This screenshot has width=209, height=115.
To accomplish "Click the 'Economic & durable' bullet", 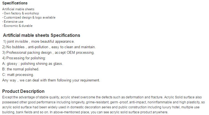I will click(x=17, y=26).
